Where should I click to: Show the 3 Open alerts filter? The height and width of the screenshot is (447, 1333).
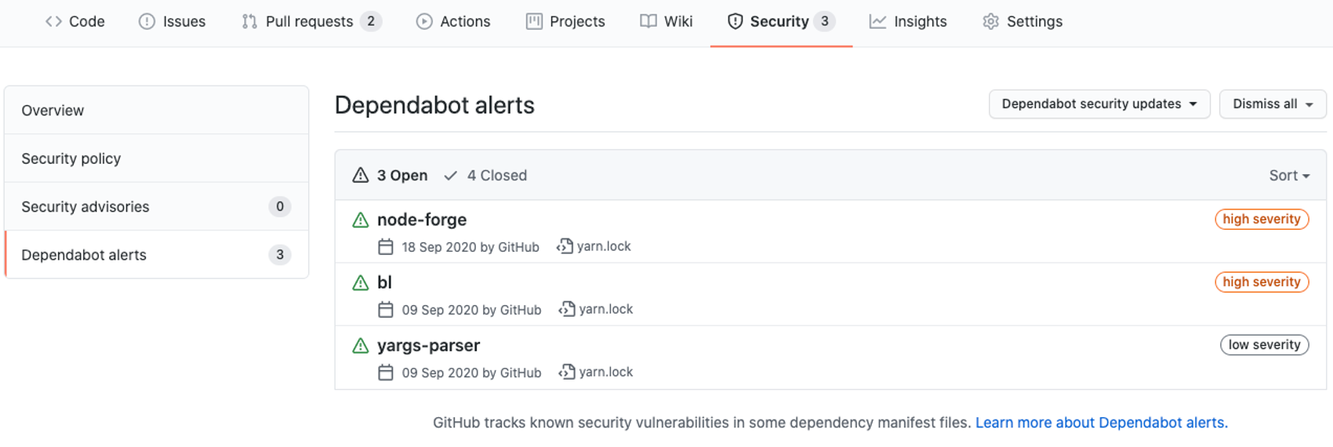tap(390, 176)
